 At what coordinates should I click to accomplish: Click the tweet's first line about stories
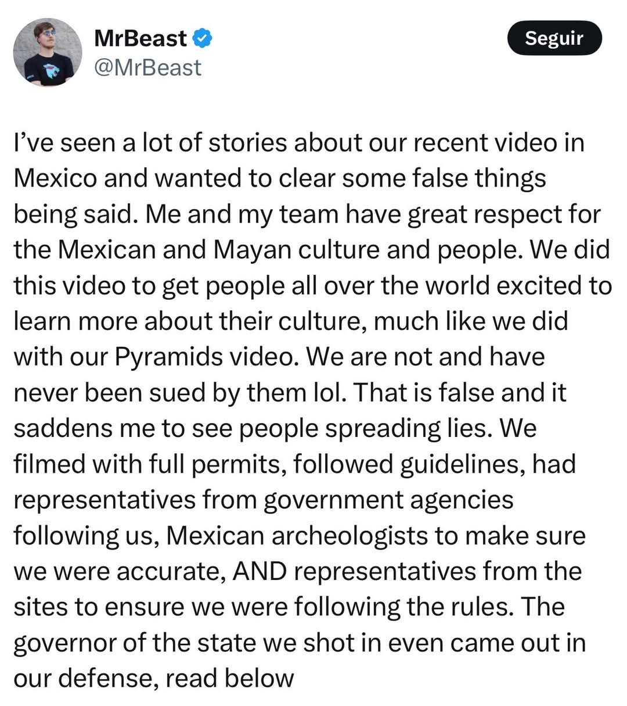pos(298,143)
